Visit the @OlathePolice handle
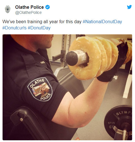135x142 pixels. click(28, 12)
